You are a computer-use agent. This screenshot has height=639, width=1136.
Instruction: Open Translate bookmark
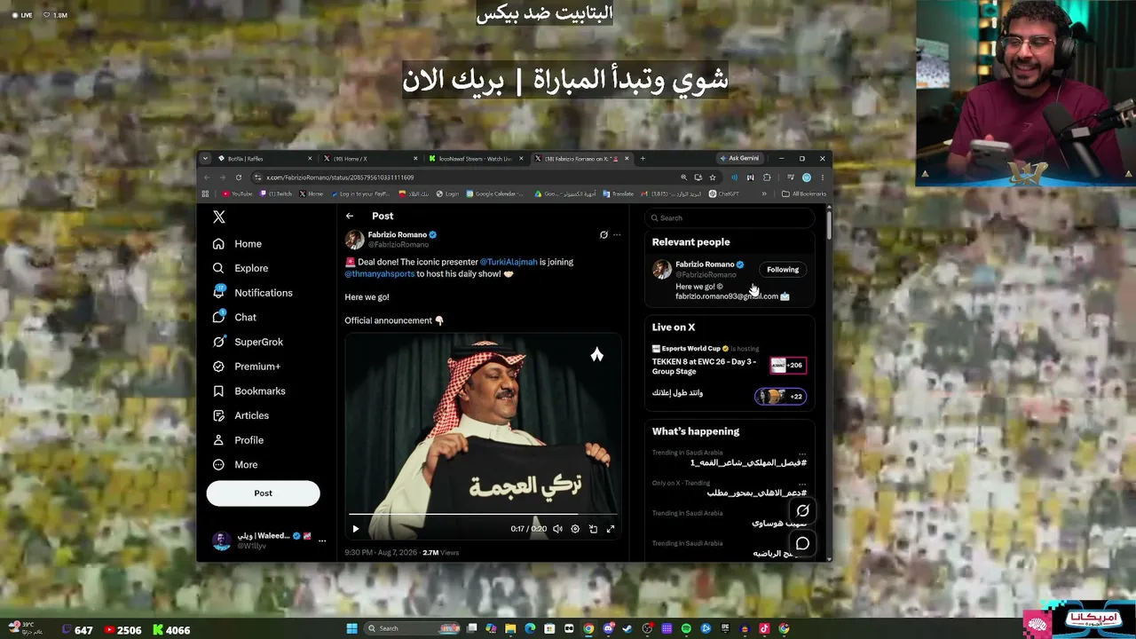(x=618, y=193)
